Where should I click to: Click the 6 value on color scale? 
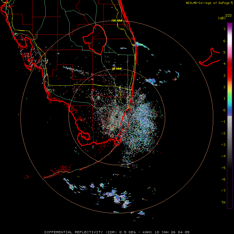(224, 41)
